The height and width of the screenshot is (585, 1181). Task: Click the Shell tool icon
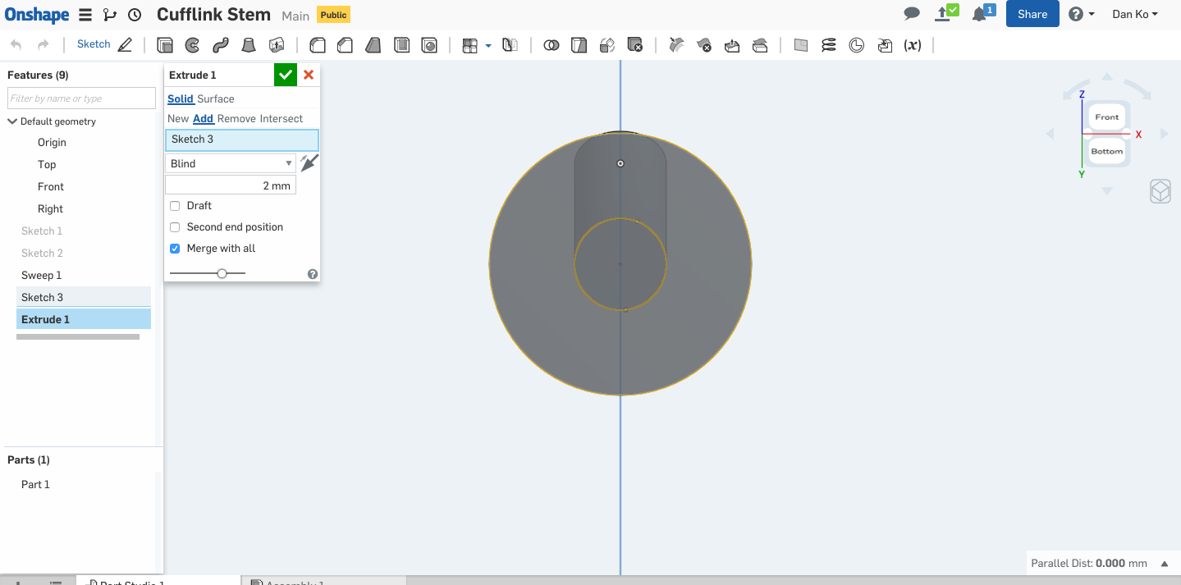(401, 45)
